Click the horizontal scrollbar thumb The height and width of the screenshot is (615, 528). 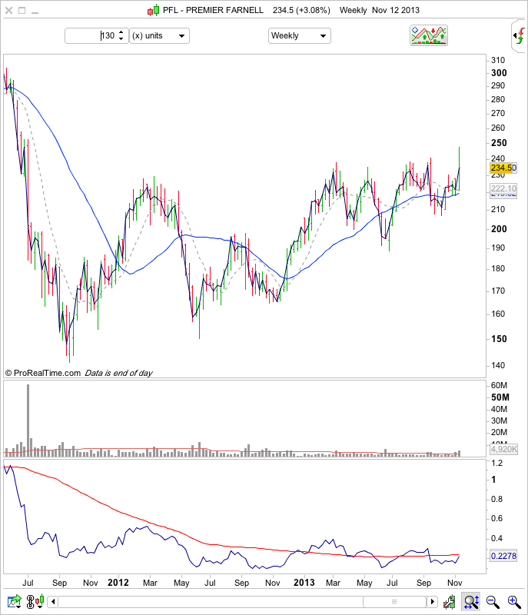click(x=394, y=602)
